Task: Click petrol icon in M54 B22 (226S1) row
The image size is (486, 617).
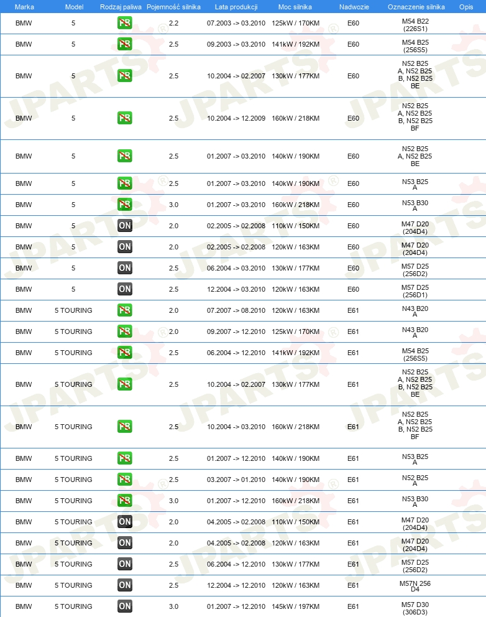Action: coord(125,23)
